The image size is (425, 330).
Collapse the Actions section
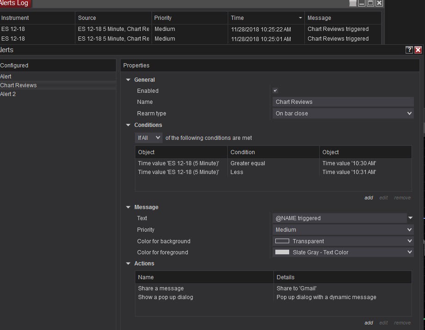point(128,264)
